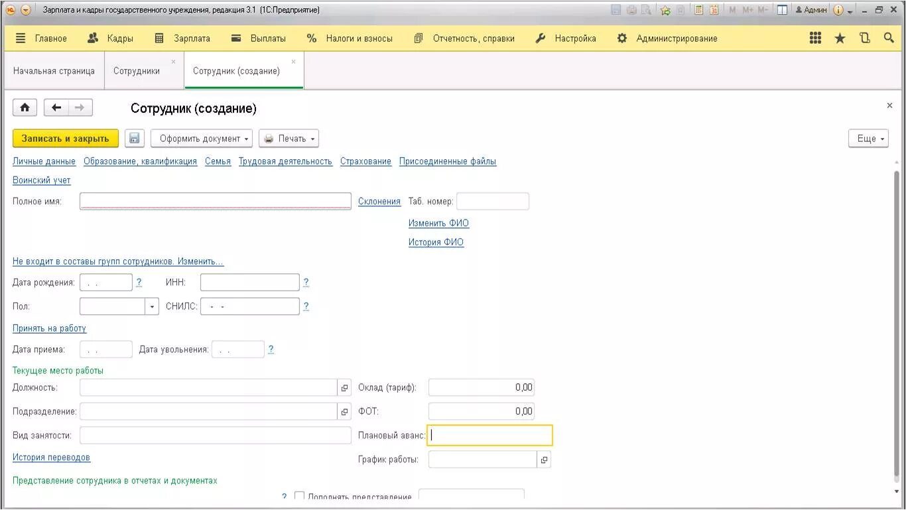
Task: Open Семья link
Action: coord(218,161)
